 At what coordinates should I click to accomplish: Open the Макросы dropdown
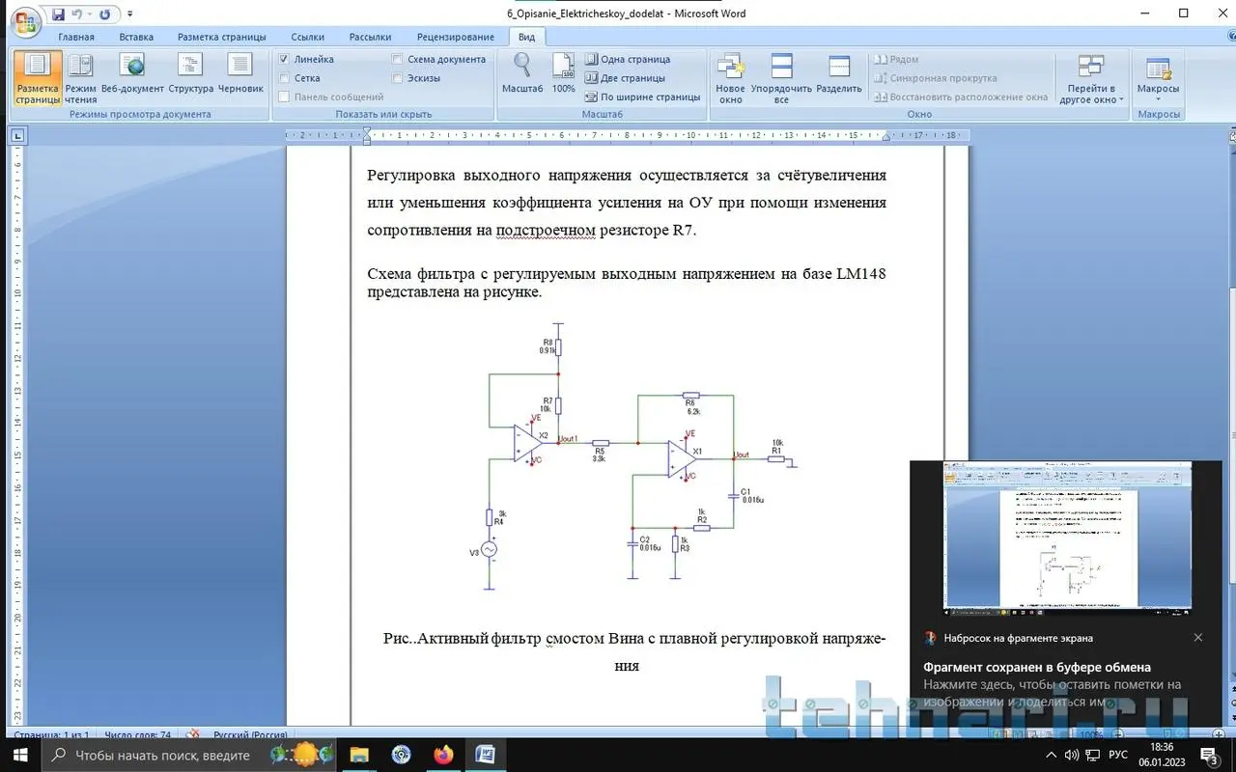[1158, 79]
